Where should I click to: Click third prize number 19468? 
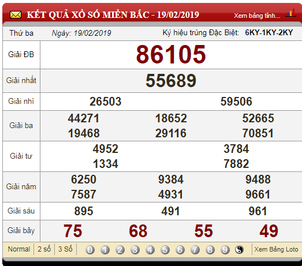pyautogui.click(x=84, y=133)
